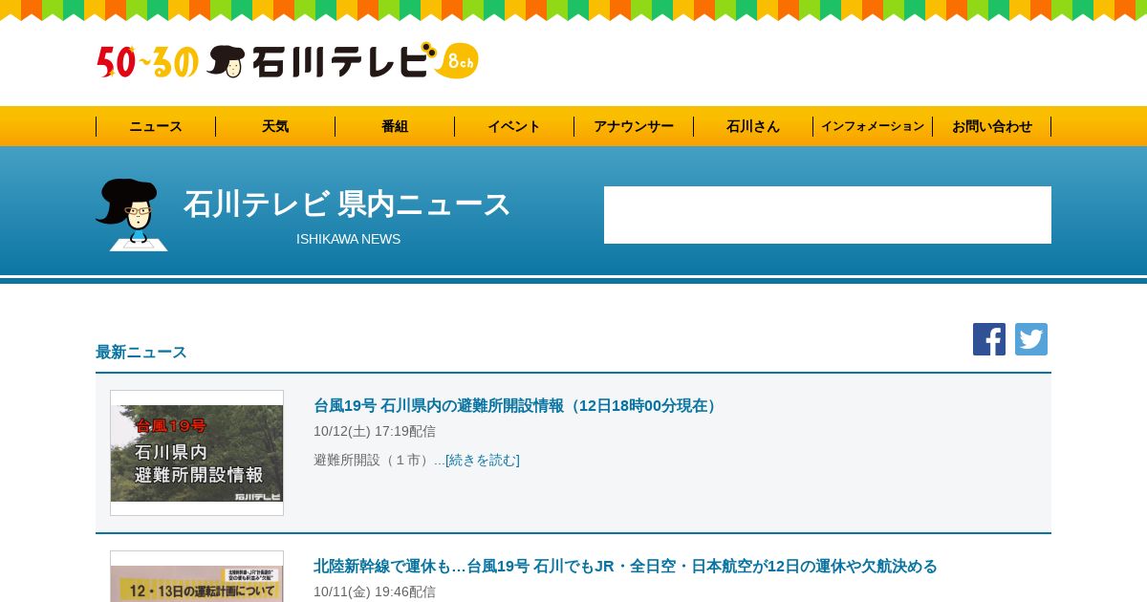Open the 石川さん menu
Screen dimensions: 1147x602
tap(753, 126)
